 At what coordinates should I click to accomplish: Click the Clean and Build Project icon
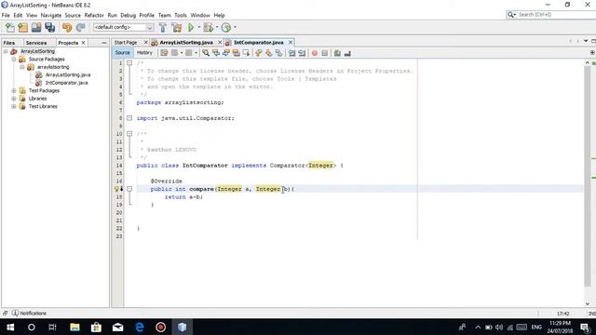[177, 27]
